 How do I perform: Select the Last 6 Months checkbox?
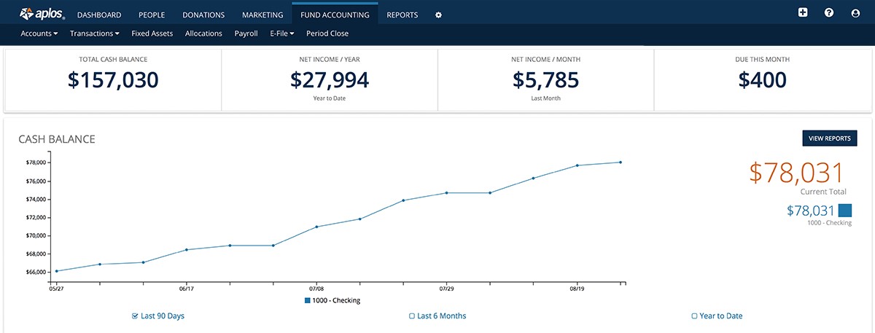(x=412, y=316)
